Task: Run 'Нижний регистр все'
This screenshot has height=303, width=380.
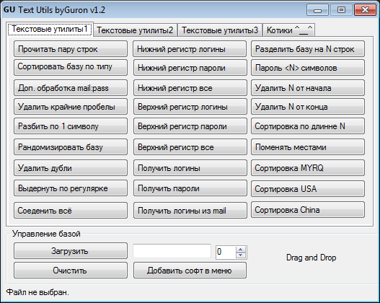Action: [x=190, y=88]
